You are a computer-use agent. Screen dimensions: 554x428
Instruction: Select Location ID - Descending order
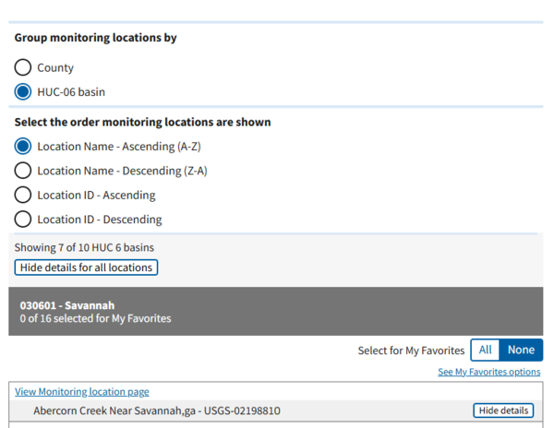(23, 220)
